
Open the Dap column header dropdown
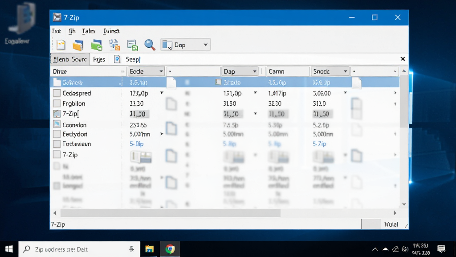coord(254,71)
